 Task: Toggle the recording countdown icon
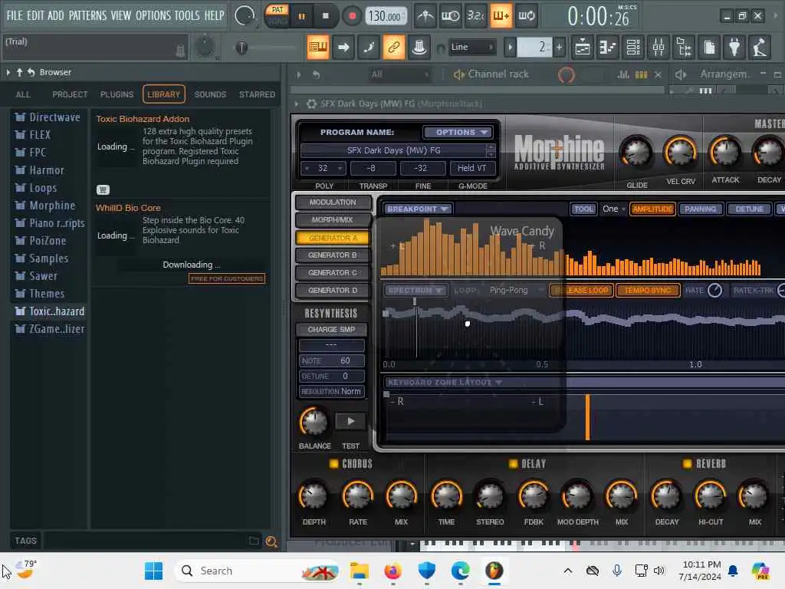point(475,16)
